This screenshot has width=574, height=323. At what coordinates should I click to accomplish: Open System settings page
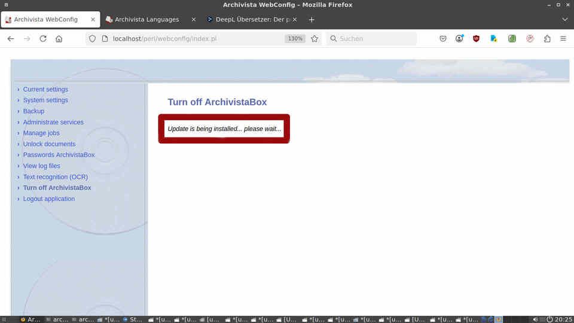point(45,100)
